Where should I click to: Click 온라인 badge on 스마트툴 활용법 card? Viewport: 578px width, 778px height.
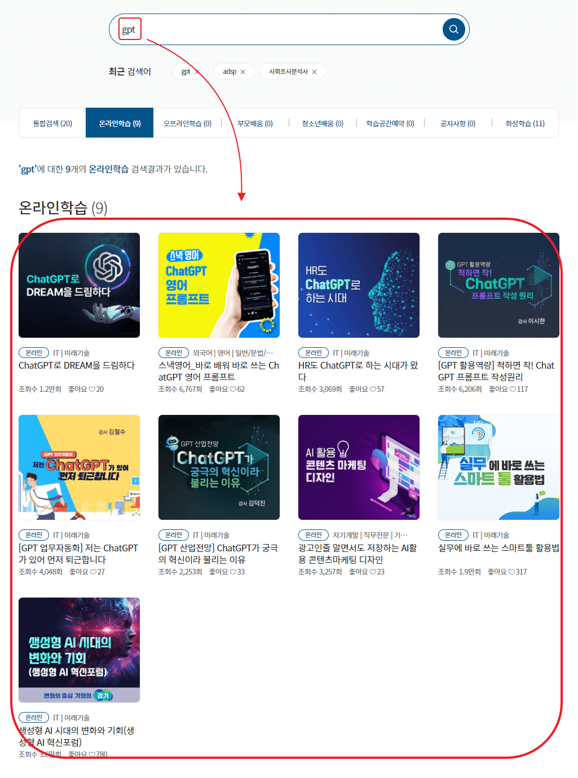[x=453, y=535]
